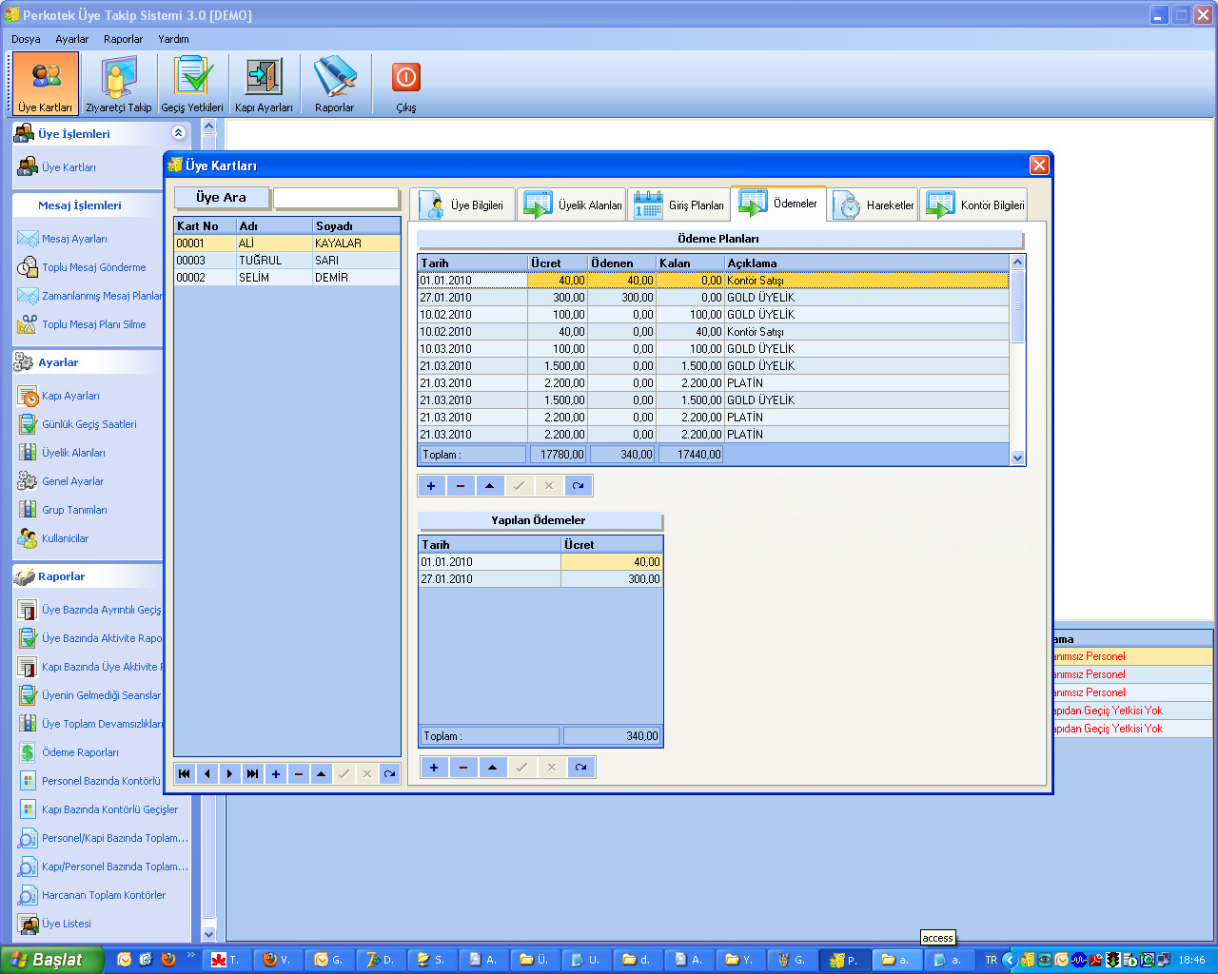Open Kapı Ayarları in the top toolbar
The width and height of the screenshot is (1218, 974).
pos(264,84)
